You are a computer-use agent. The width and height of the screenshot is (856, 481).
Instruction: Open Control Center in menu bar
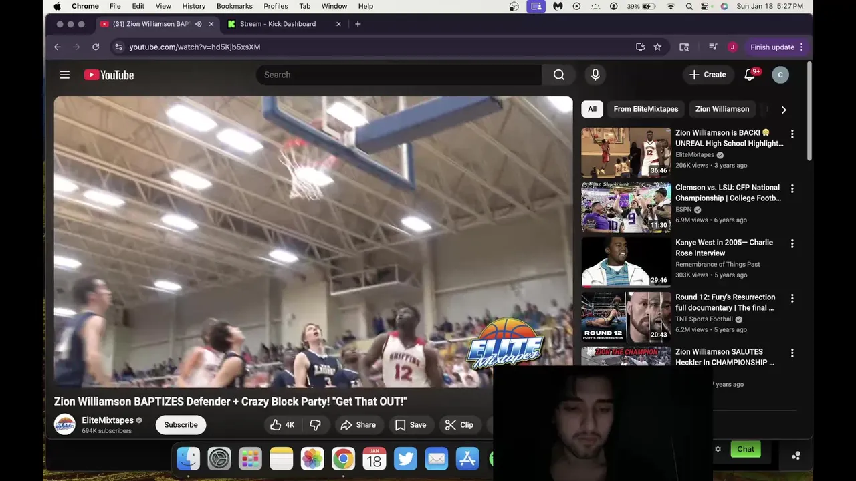(705, 6)
